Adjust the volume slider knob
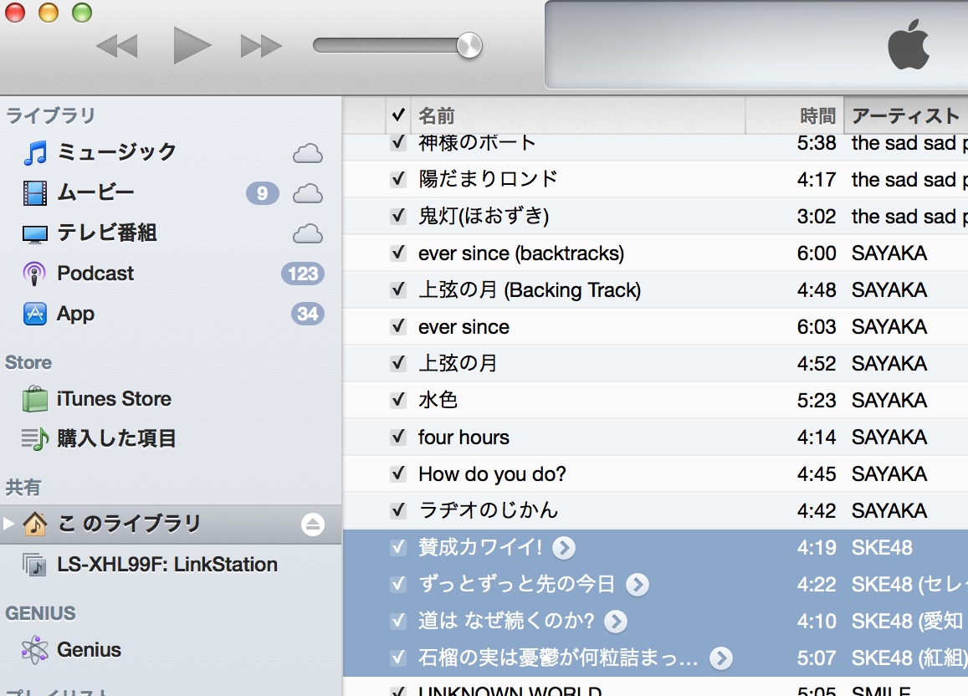Screen dimensions: 968x696 tap(469, 46)
